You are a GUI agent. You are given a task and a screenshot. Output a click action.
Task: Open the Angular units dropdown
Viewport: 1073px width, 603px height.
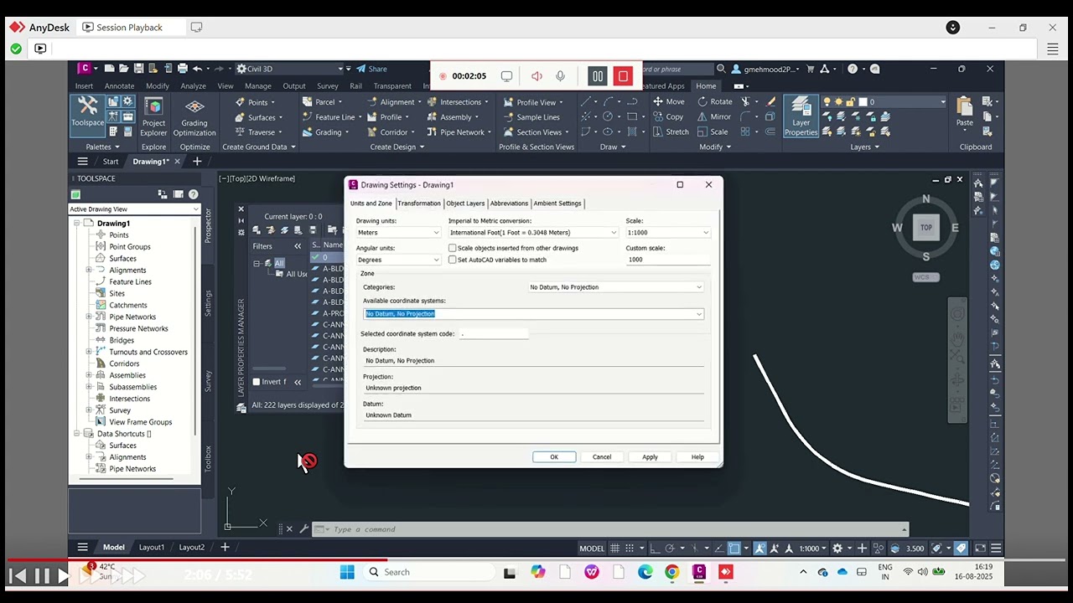click(x=398, y=260)
